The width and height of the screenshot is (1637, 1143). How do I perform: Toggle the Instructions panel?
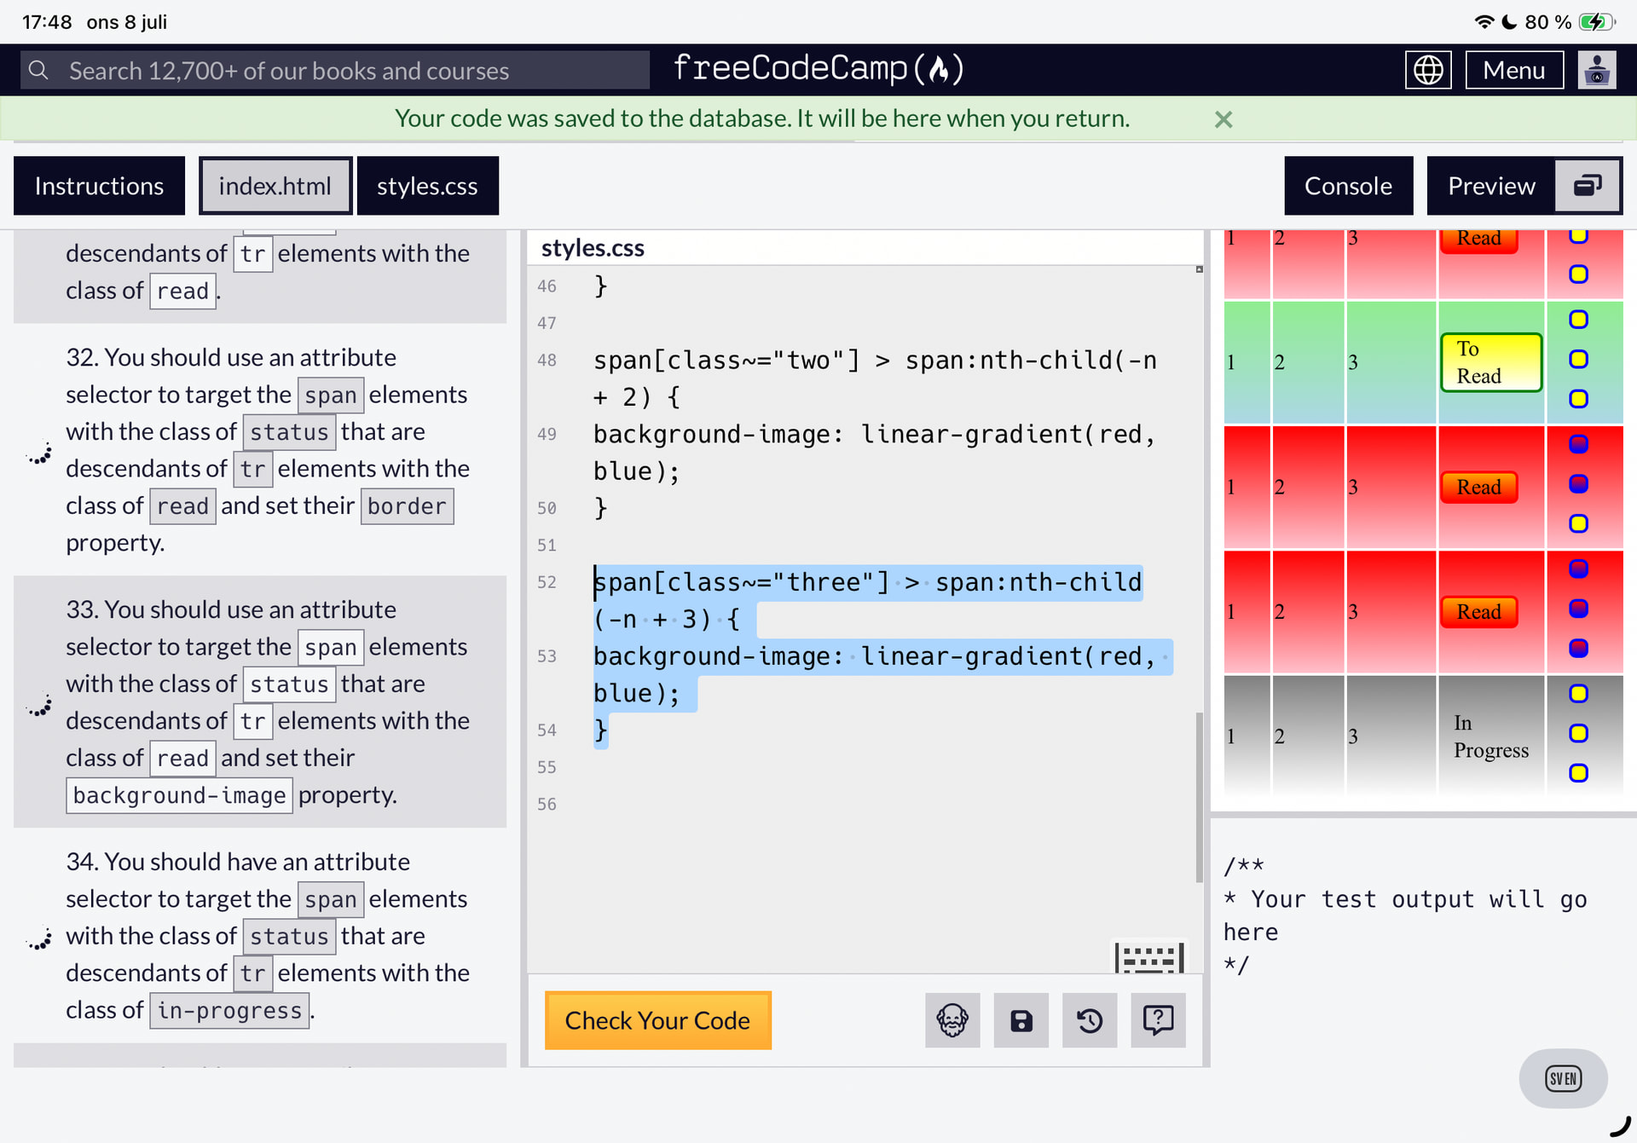99,186
